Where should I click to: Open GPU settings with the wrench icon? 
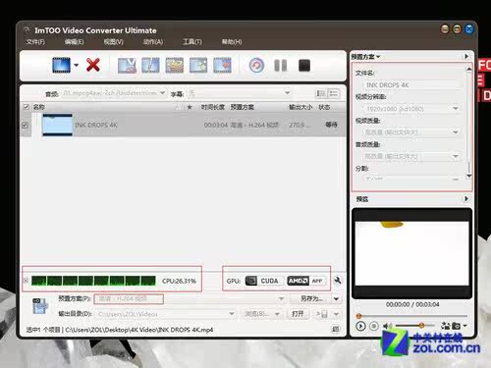[x=338, y=281]
